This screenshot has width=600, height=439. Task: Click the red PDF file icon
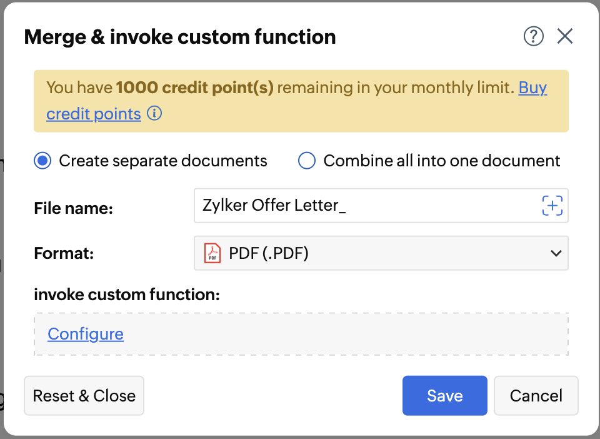pos(213,253)
